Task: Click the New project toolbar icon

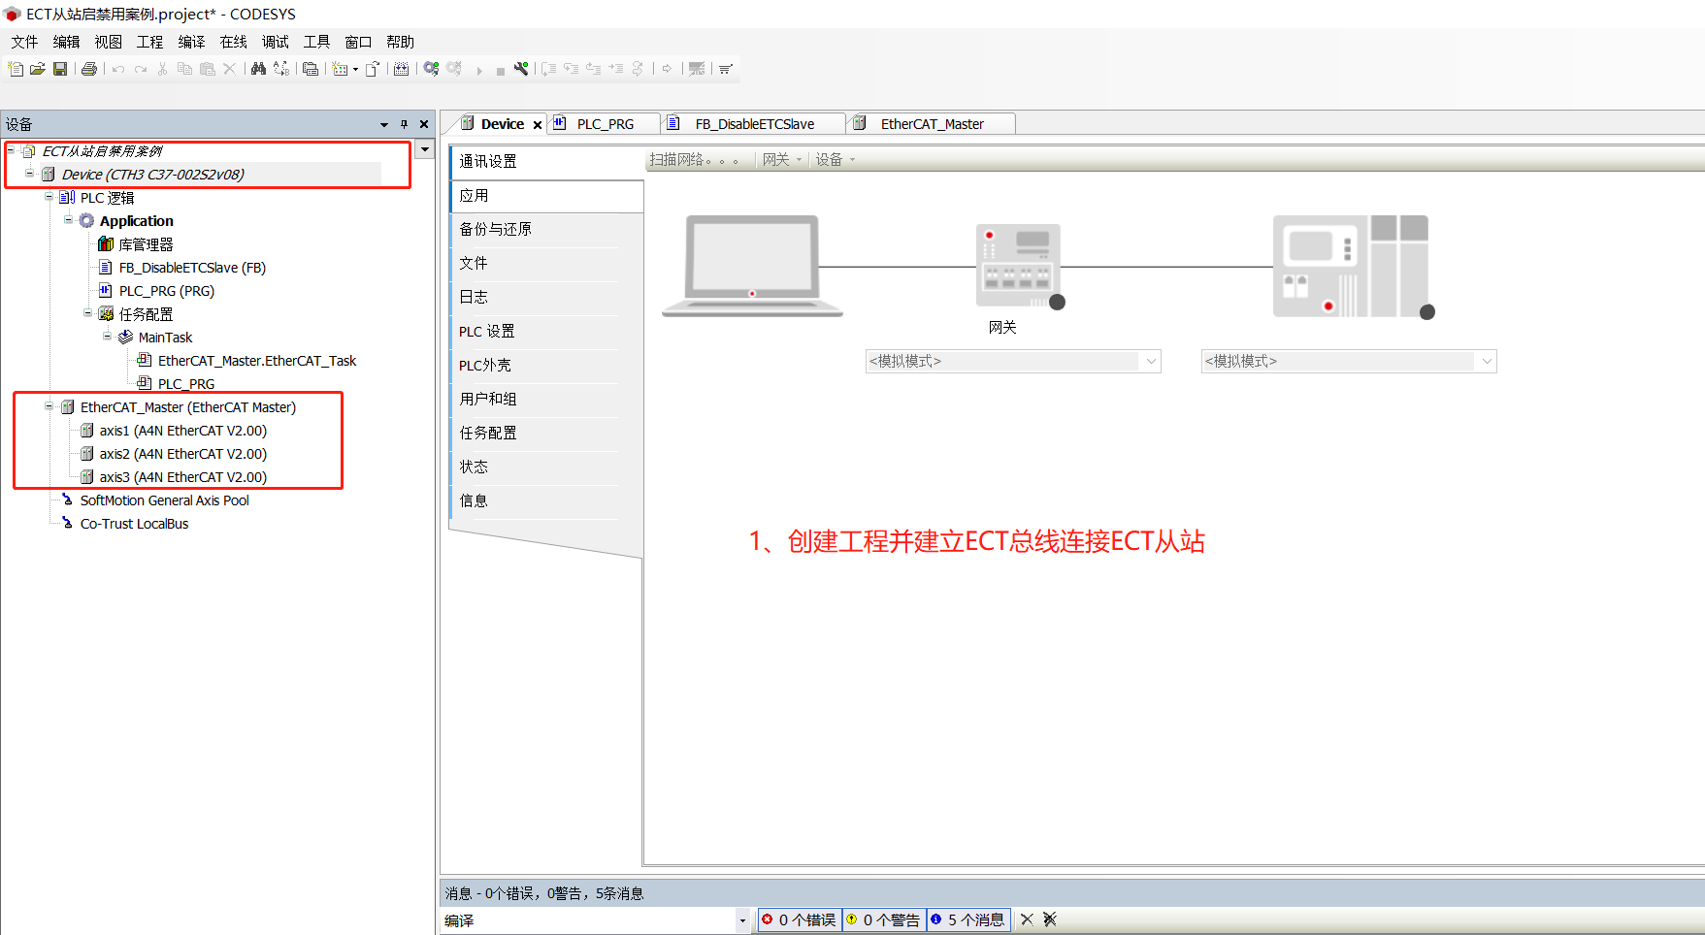Action: tap(16, 69)
